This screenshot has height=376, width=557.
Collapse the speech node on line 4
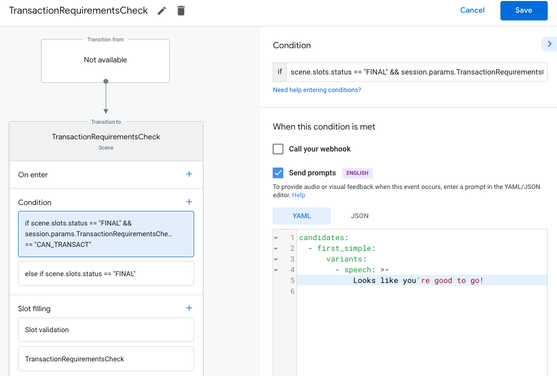(277, 269)
